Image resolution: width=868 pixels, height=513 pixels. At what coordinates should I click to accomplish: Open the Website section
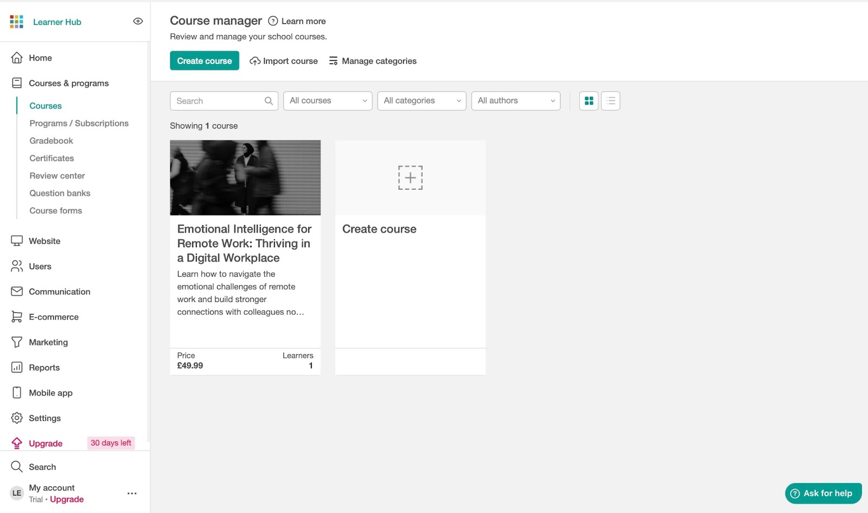pyautogui.click(x=44, y=241)
